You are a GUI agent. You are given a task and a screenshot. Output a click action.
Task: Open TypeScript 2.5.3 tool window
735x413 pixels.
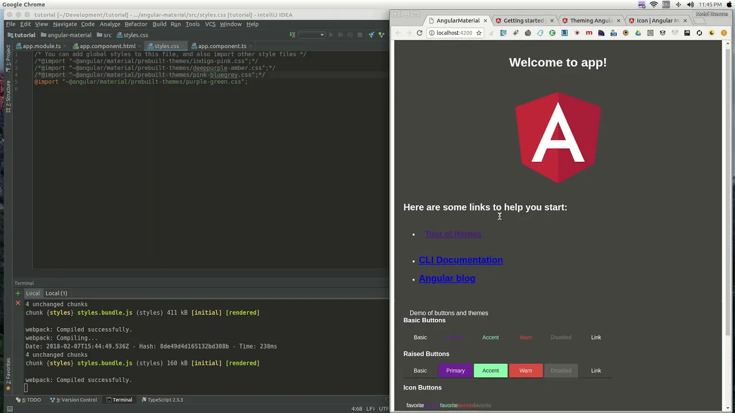point(162,400)
